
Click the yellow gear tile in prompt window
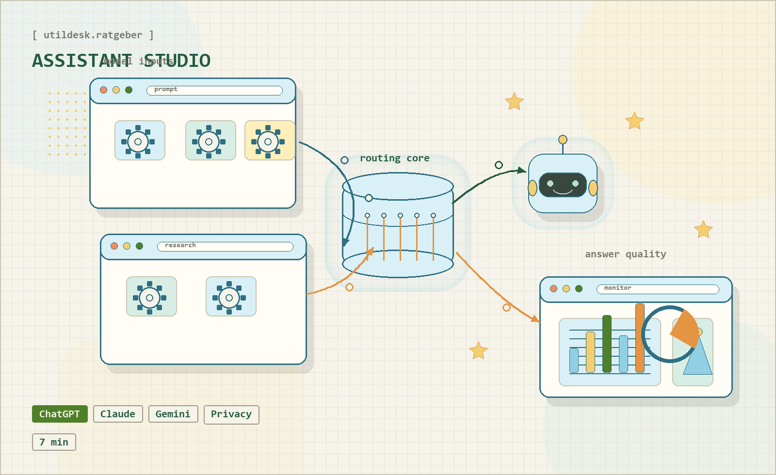[270, 141]
